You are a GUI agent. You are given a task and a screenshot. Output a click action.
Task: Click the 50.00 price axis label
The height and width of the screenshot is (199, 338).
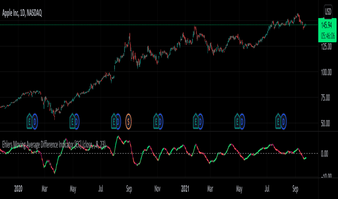tap(326, 123)
